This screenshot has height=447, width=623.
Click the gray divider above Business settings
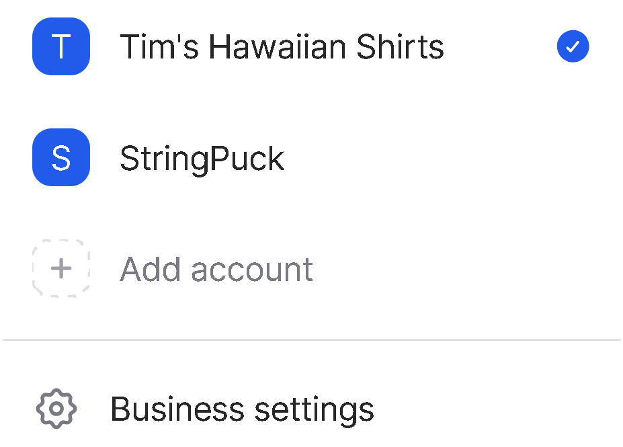pos(312,339)
